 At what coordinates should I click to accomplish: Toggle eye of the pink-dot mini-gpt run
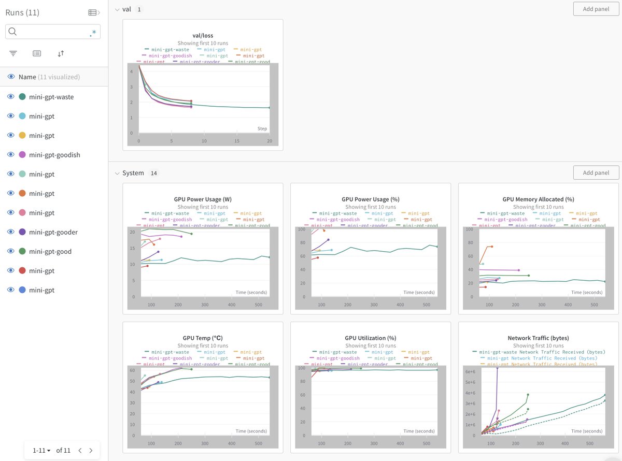click(10, 213)
